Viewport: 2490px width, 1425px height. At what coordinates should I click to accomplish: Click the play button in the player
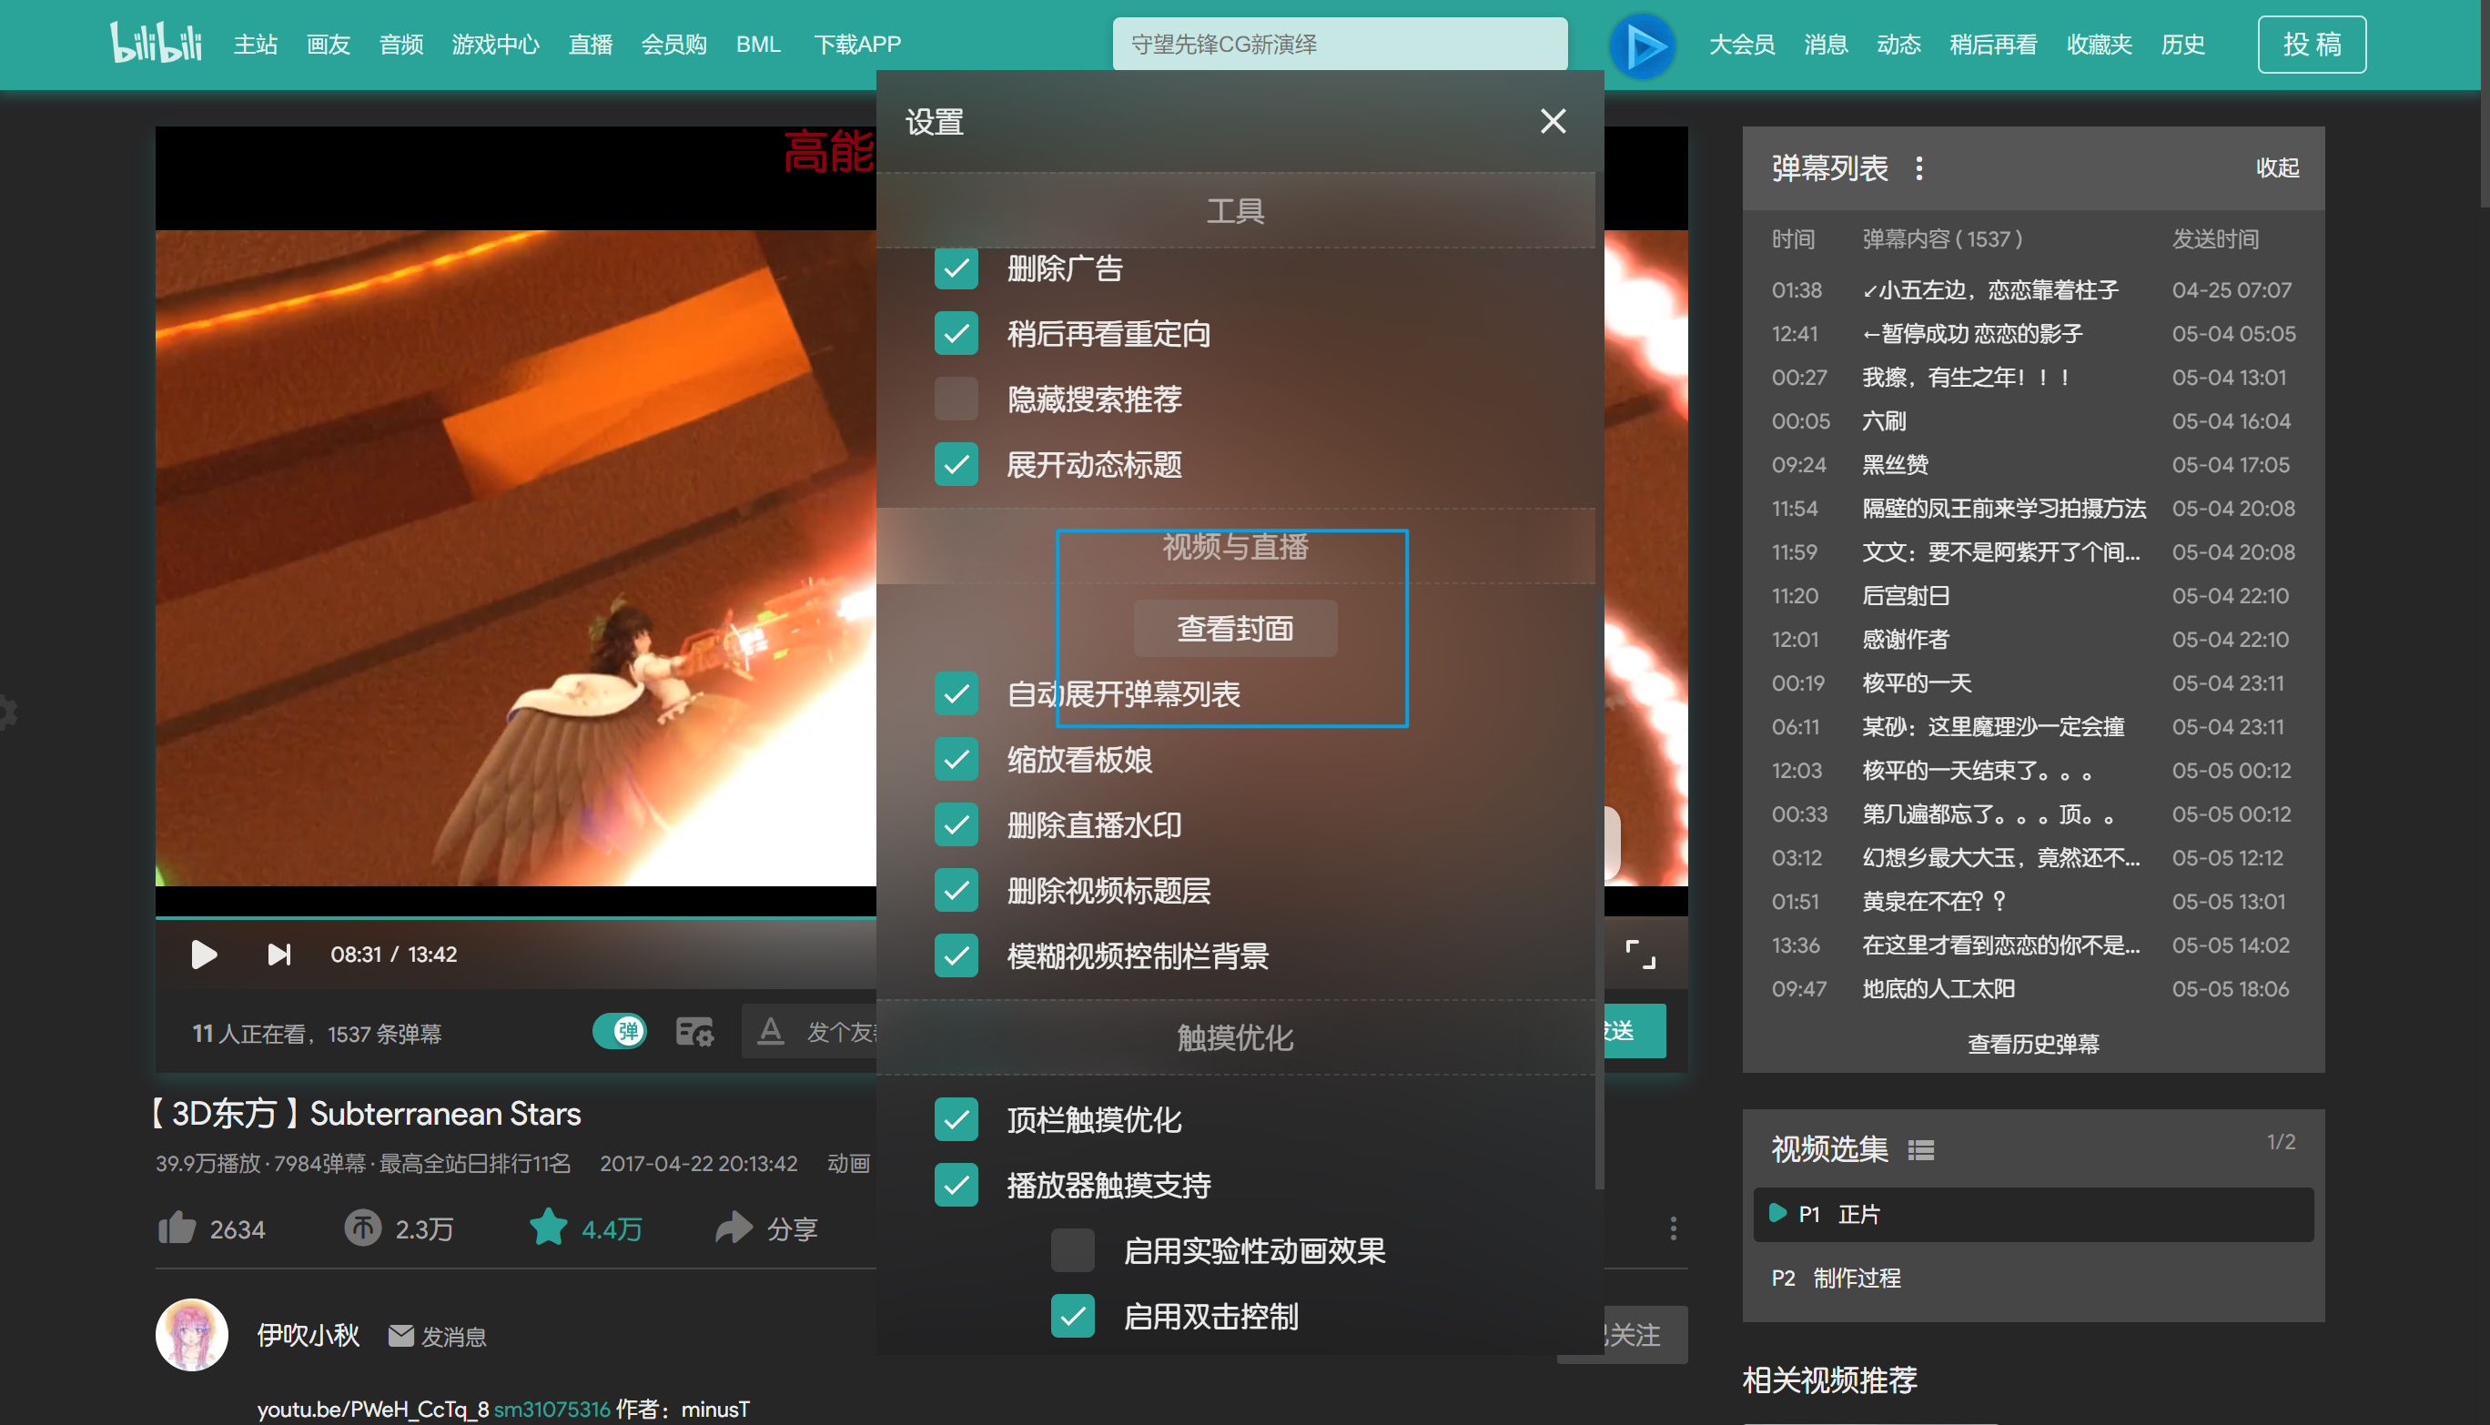click(204, 954)
